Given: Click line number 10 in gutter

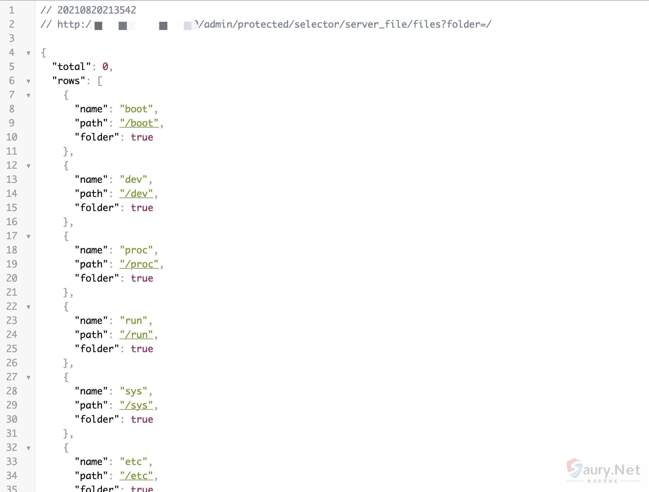Looking at the screenshot, I should click(x=12, y=137).
